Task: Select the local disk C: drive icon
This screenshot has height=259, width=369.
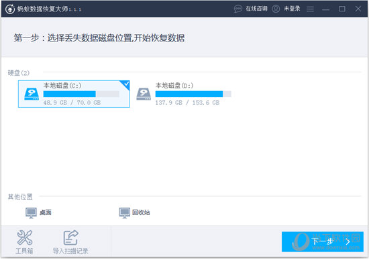Action: point(32,94)
